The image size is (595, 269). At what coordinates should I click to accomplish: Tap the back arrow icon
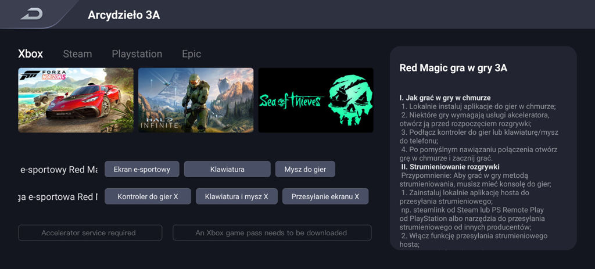click(32, 15)
